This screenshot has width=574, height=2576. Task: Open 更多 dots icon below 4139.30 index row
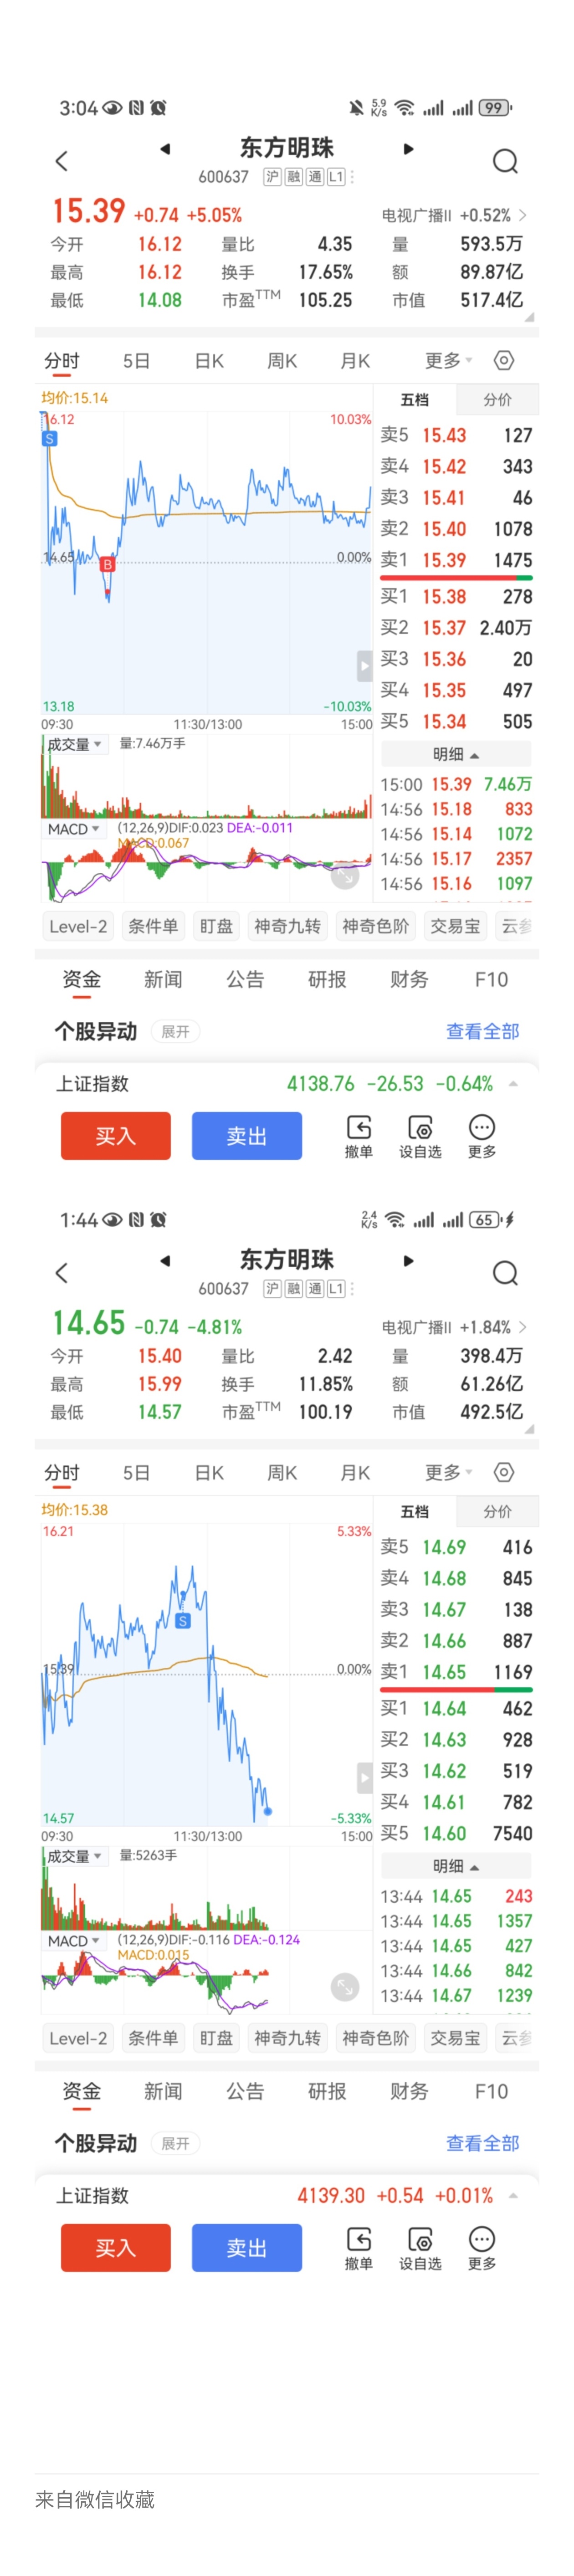pos(482,2239)
